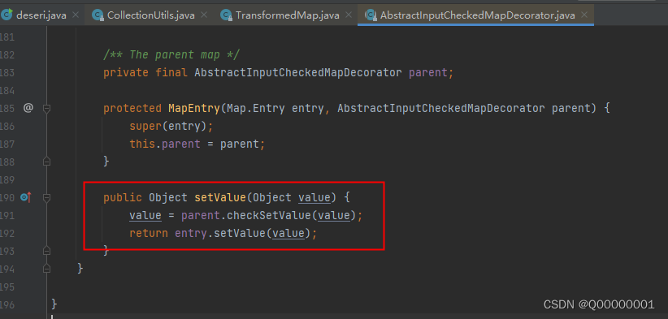Click the 'private' keyword on line 183
The image size is (668, 319).
coord(126,73)
